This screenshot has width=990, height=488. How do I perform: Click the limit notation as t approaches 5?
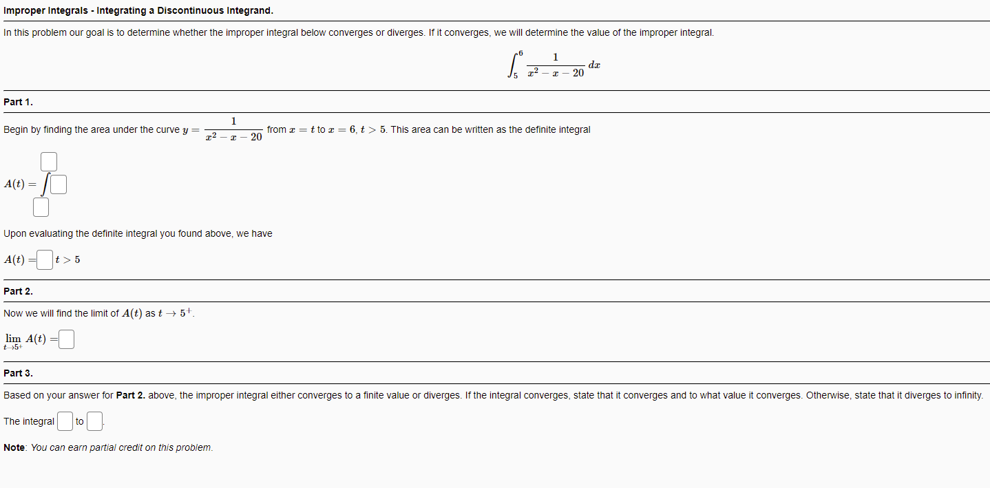[14, 339]
